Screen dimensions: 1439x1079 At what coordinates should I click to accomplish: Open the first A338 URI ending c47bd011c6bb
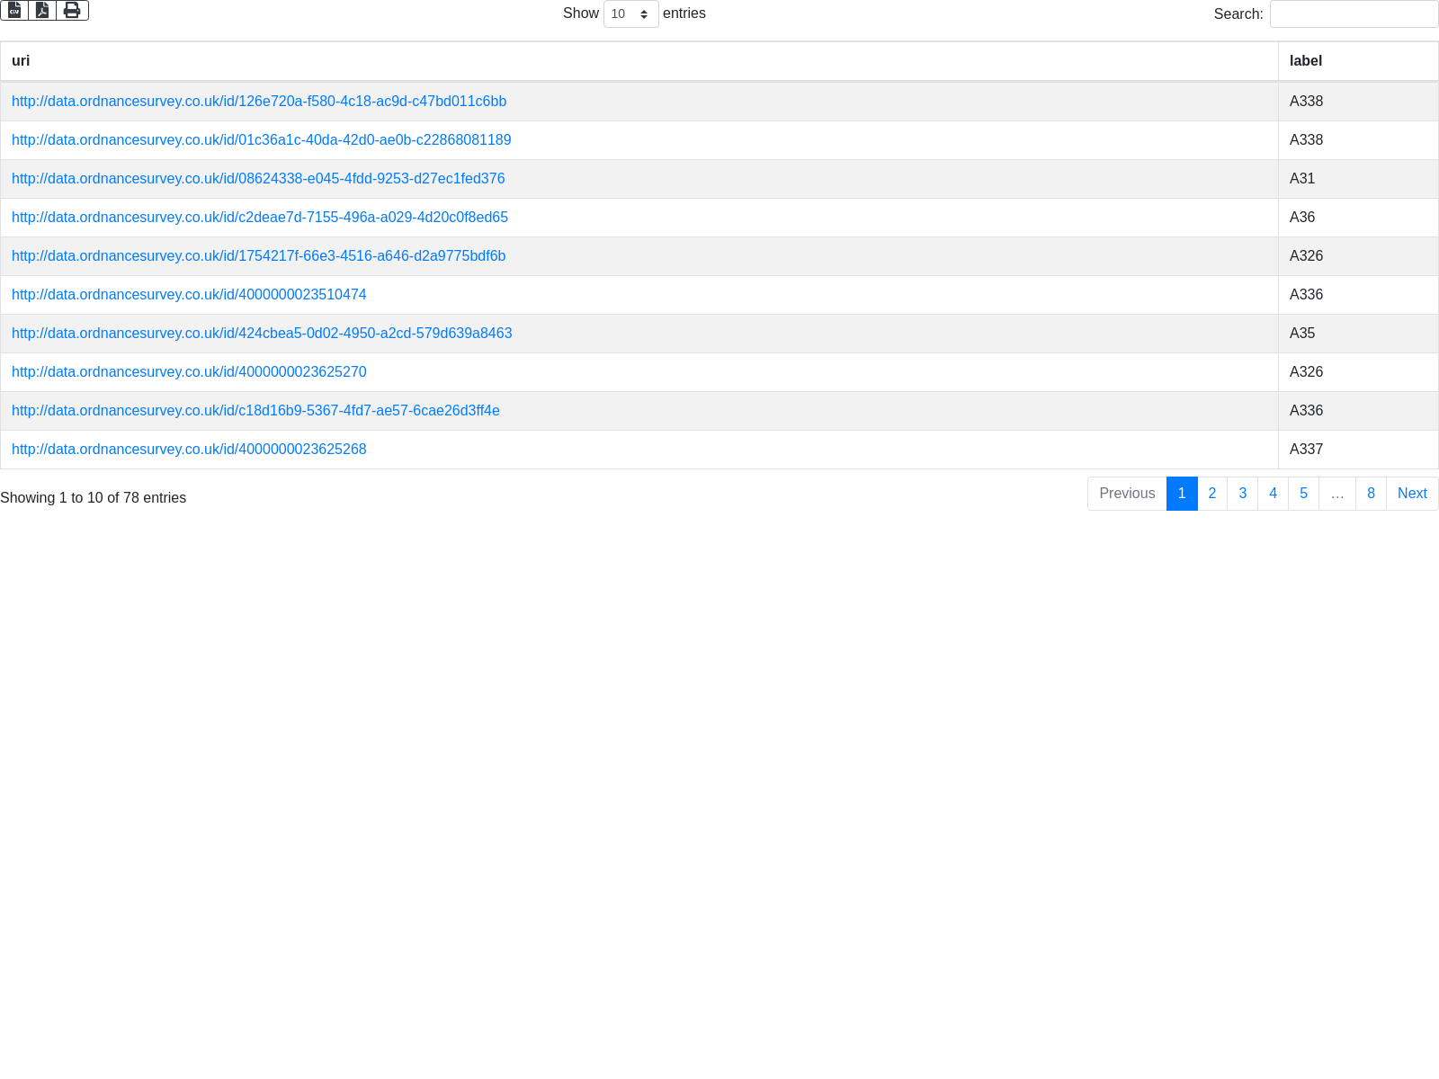pyautogui.click(x=259, y=102)
